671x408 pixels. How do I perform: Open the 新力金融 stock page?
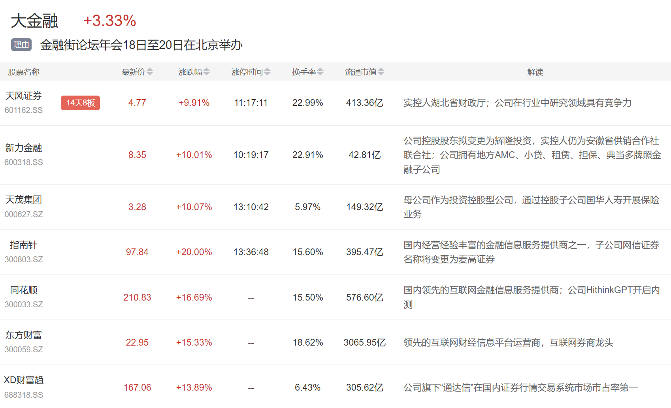[24, 148]
